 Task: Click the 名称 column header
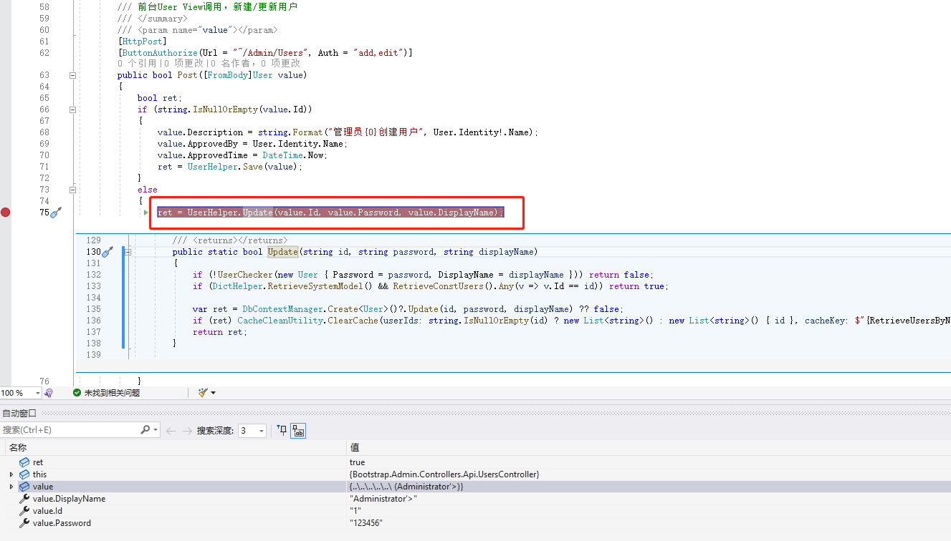[x=17, y=447]
